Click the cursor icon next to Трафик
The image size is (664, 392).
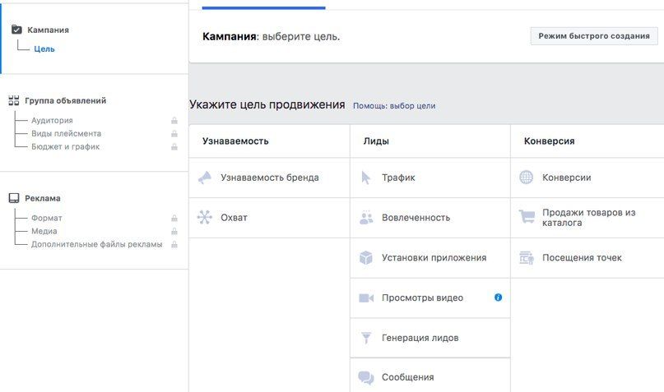click(366, 178)
